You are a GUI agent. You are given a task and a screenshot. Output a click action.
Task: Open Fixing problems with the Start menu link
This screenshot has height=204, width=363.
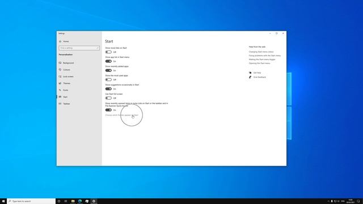265,56
